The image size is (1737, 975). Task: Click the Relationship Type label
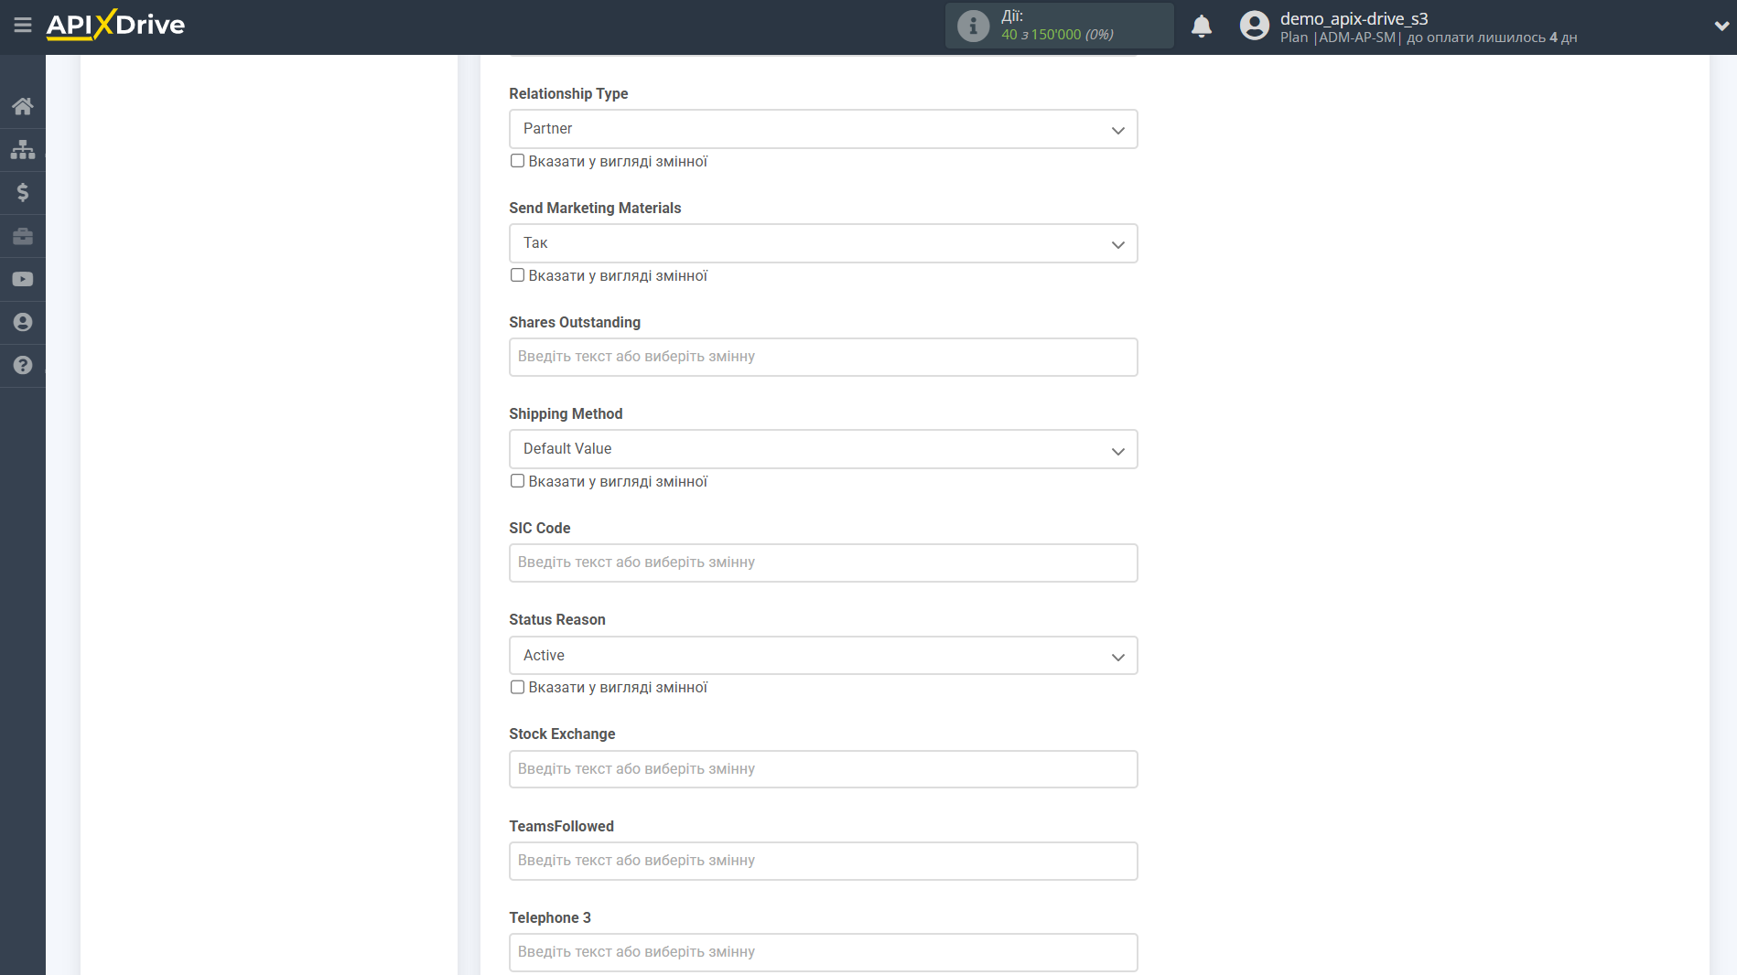(568, 93)
